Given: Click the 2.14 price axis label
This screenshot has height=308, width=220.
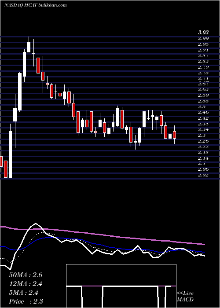Looking at the screenshot, I should click(203, 158).
